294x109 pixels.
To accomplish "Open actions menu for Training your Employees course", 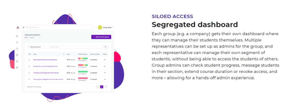I will 105,79.
